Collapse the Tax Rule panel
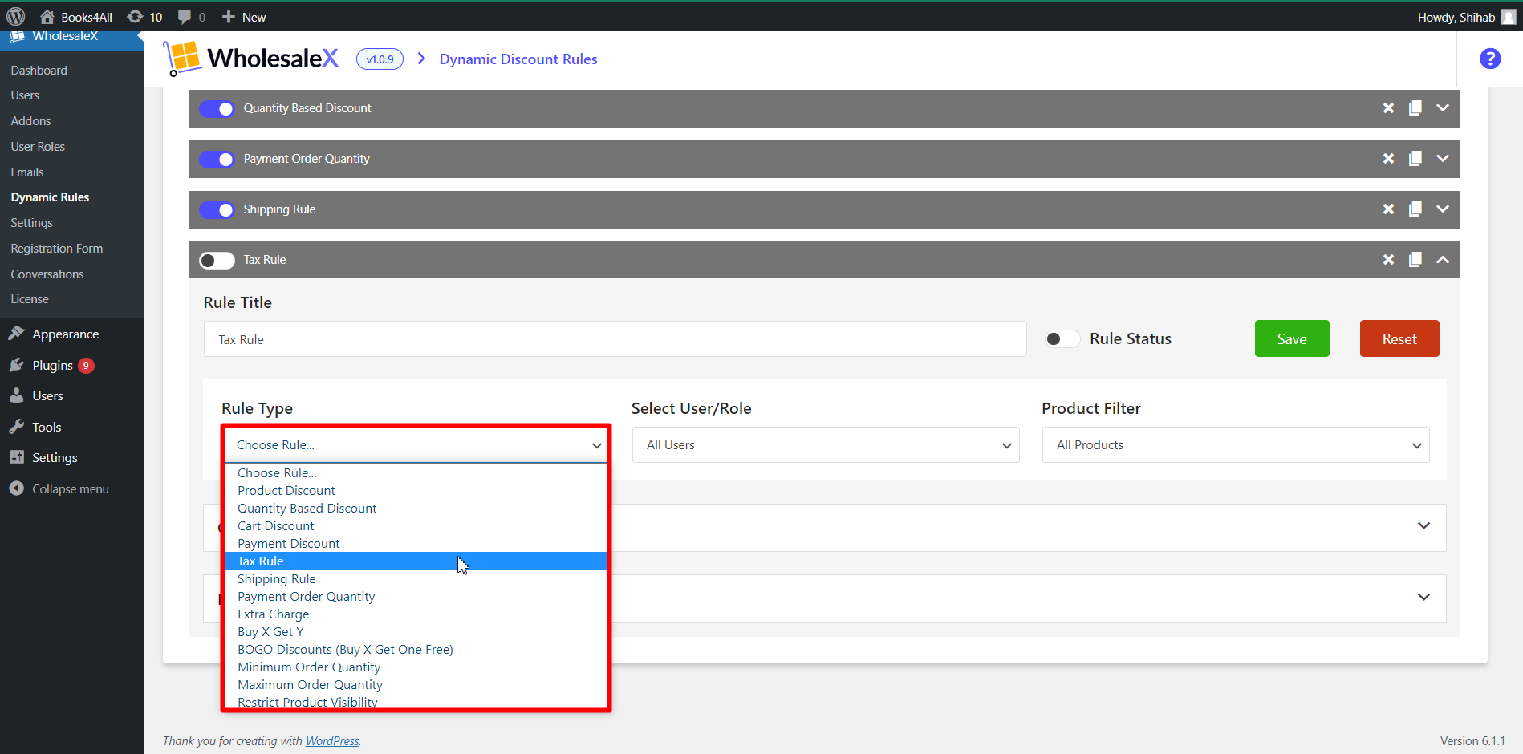The width and height of the screenshot is (1523, 754). pos(1443,260)
